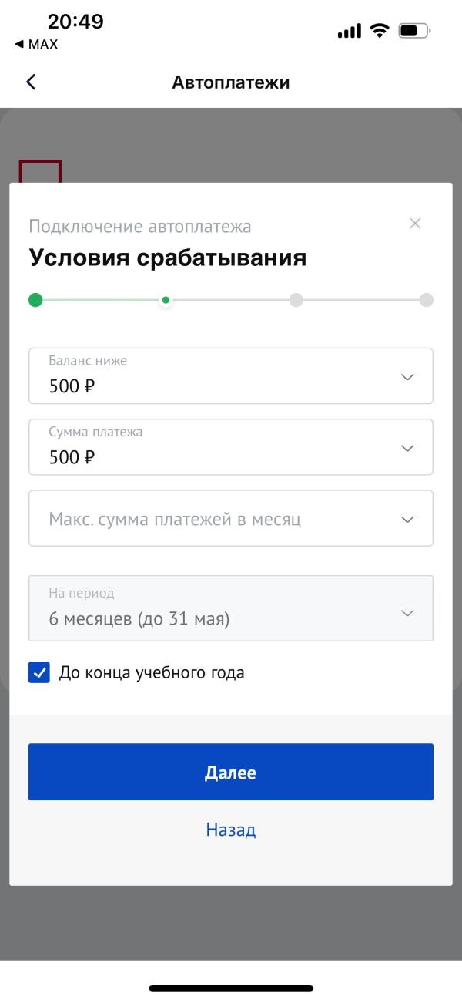Tap the third gray step indicator dot
Screen dimensions: 462x1000
click(x=297, y=300)
